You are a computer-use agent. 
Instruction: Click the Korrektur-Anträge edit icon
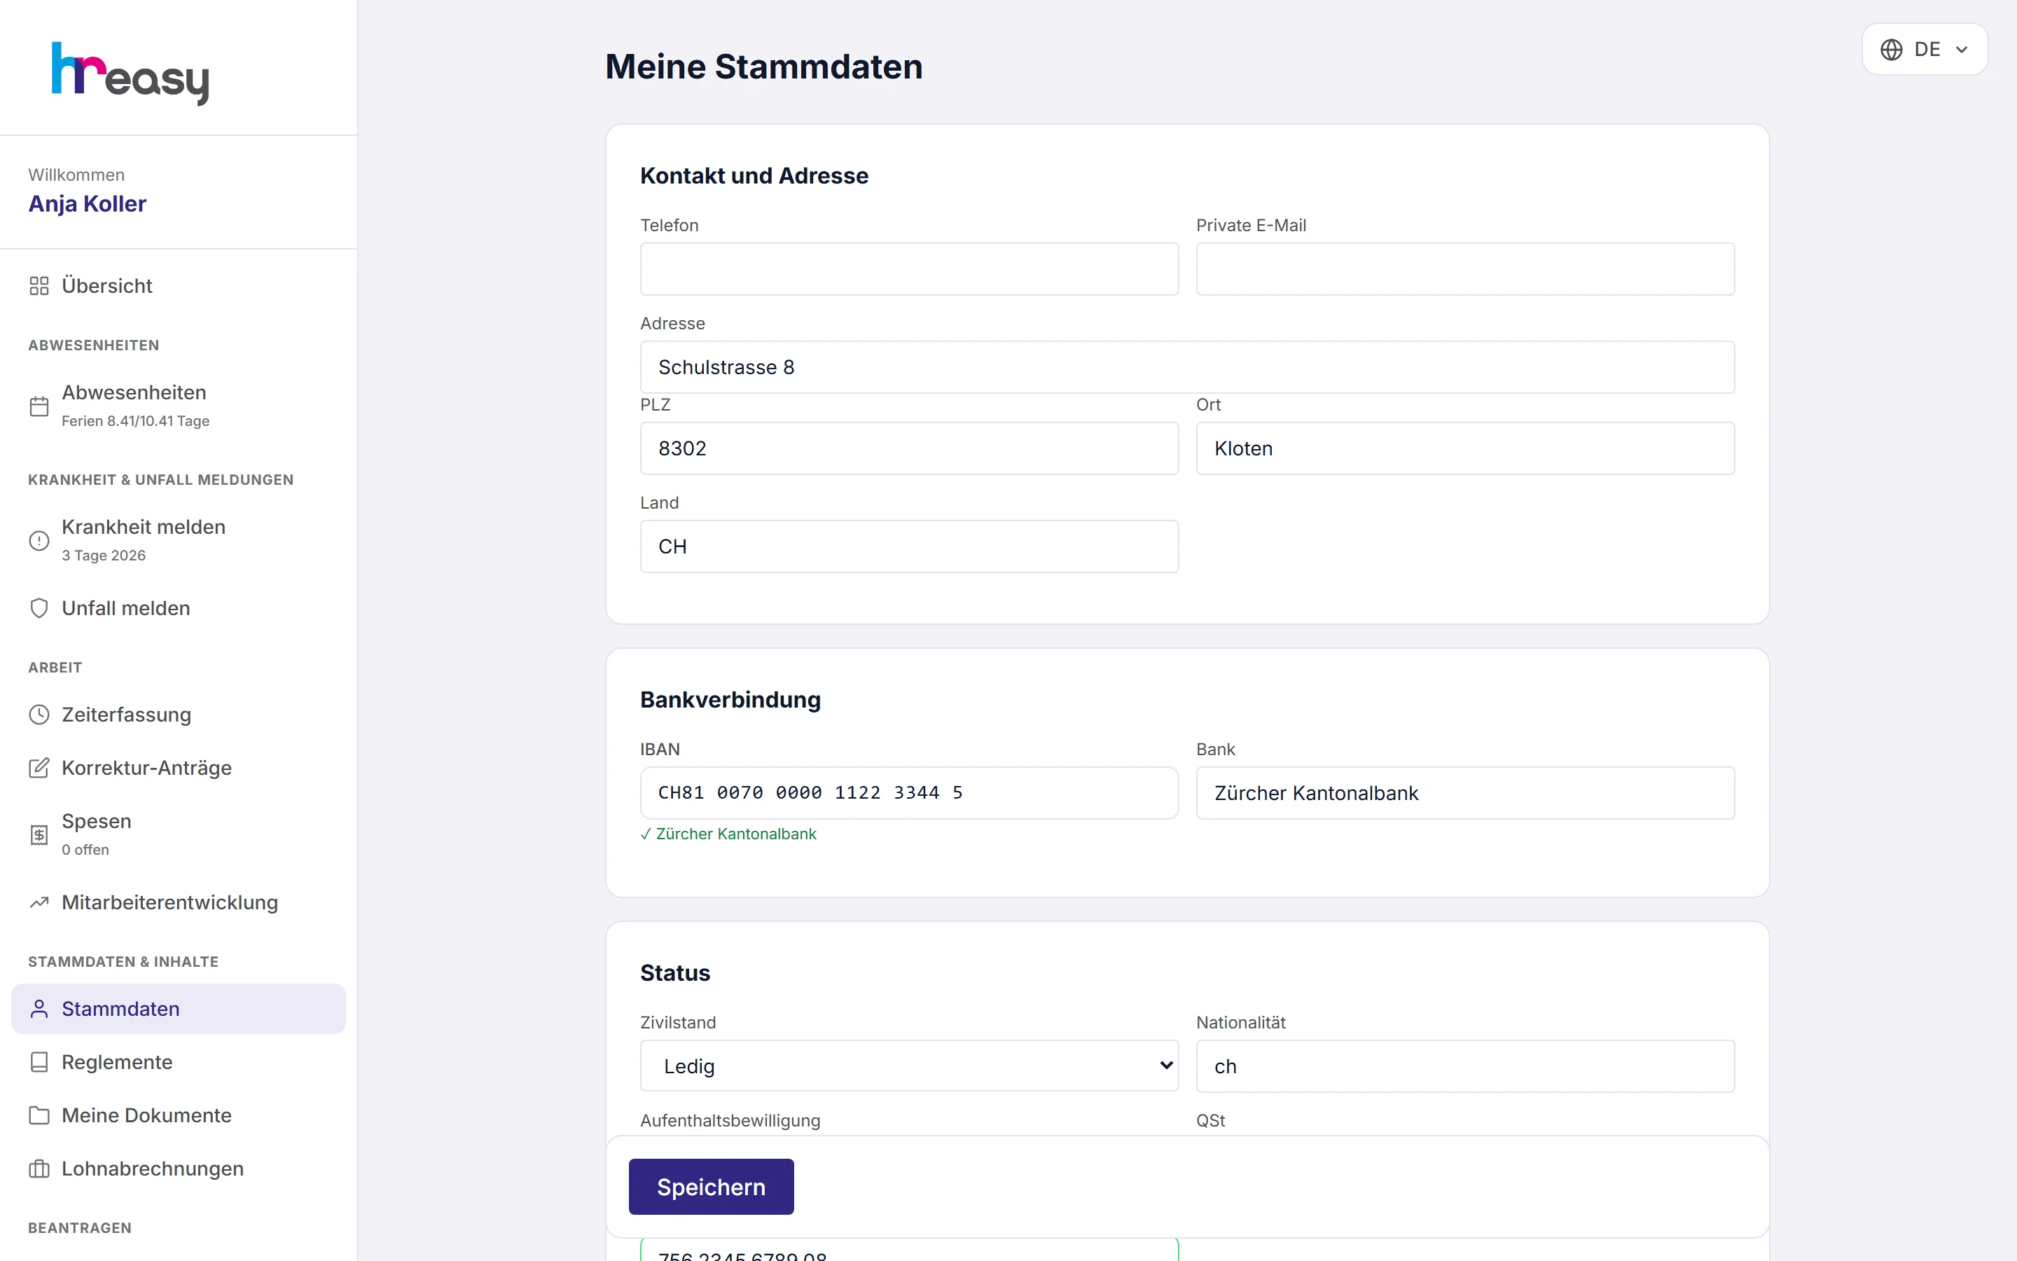[39, 768]
